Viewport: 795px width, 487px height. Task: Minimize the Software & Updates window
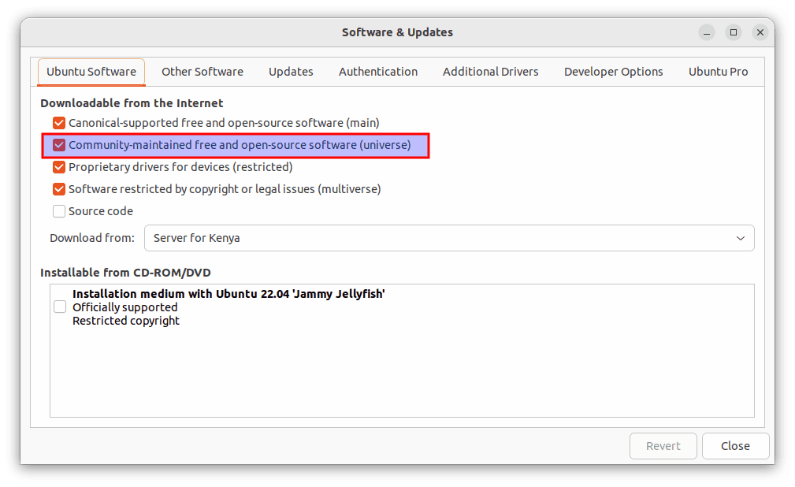pyautogui.click(x=707, y=32)
